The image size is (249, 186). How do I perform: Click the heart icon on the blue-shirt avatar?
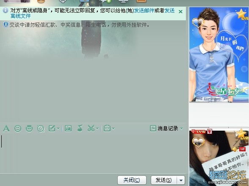click(198, 24)
